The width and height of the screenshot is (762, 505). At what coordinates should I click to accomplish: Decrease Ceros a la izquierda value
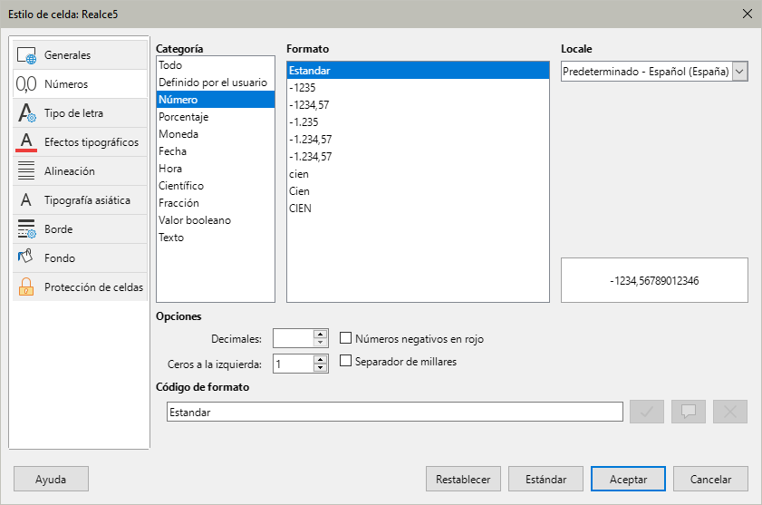point(321,368)
